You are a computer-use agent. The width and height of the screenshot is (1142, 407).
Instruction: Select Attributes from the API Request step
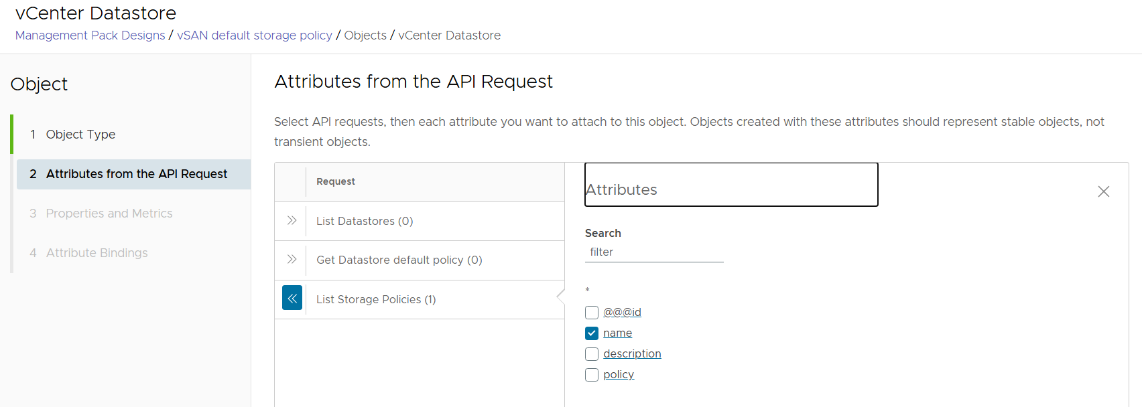click(136, 174)
